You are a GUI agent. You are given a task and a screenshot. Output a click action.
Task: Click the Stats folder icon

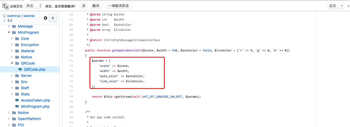click(17, 94)
